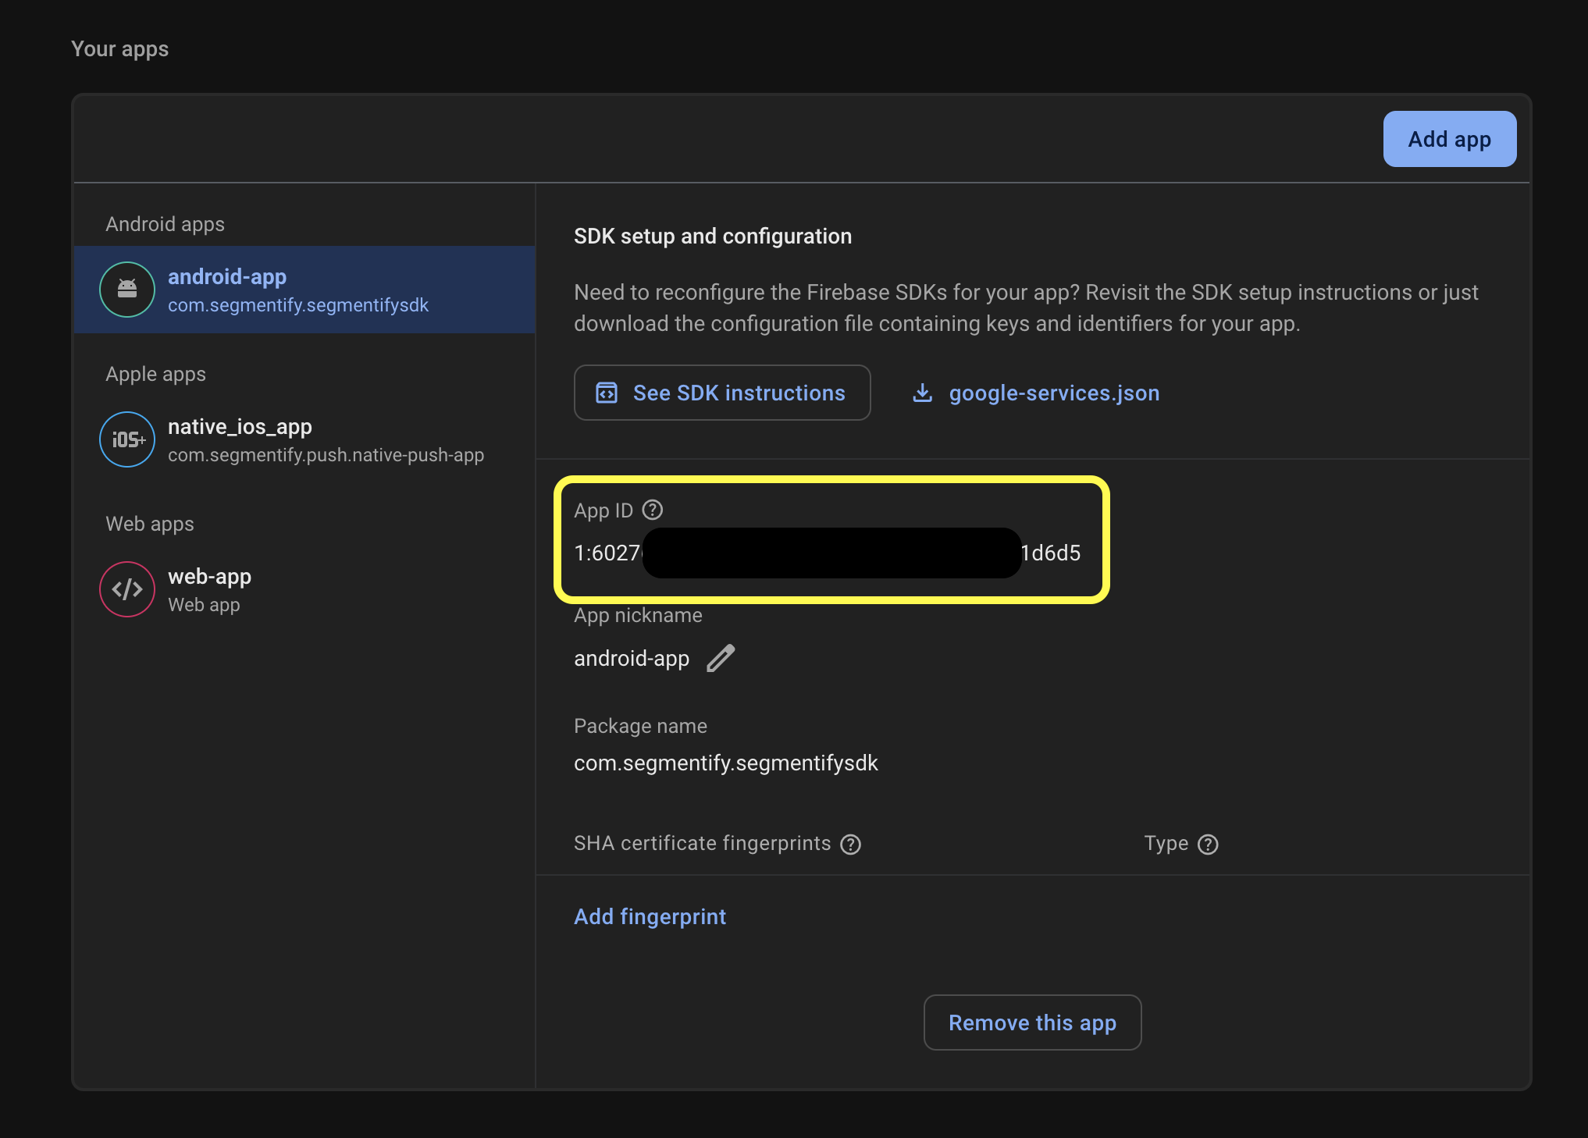The height and width of the screenshot is (1138, 1588).
Task: Select the android-app entry in Android apps
Action: click(304, 290)
